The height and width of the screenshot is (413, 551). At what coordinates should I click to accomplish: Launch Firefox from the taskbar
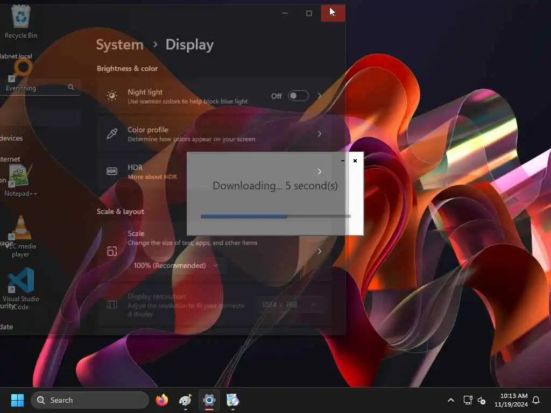tap(161, 400)
